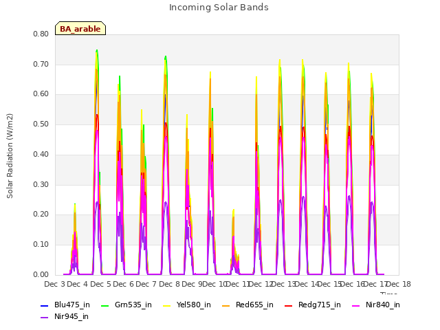Click the Redg715_in legend label
Viewport: 440px width, 330px height.
319,305
